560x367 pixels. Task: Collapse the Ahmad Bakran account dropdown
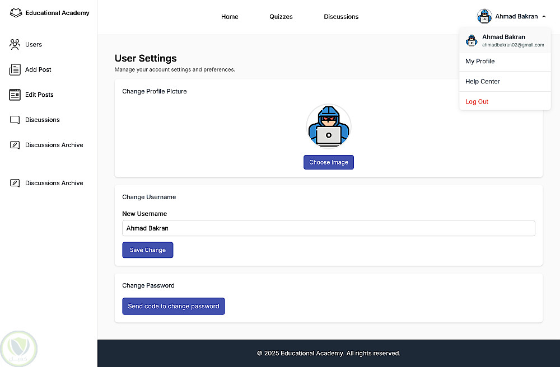coord(544,17)
